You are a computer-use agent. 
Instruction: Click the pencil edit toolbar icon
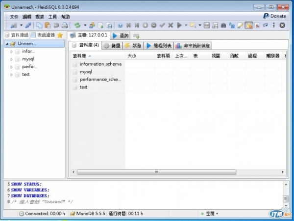(240, 25)
